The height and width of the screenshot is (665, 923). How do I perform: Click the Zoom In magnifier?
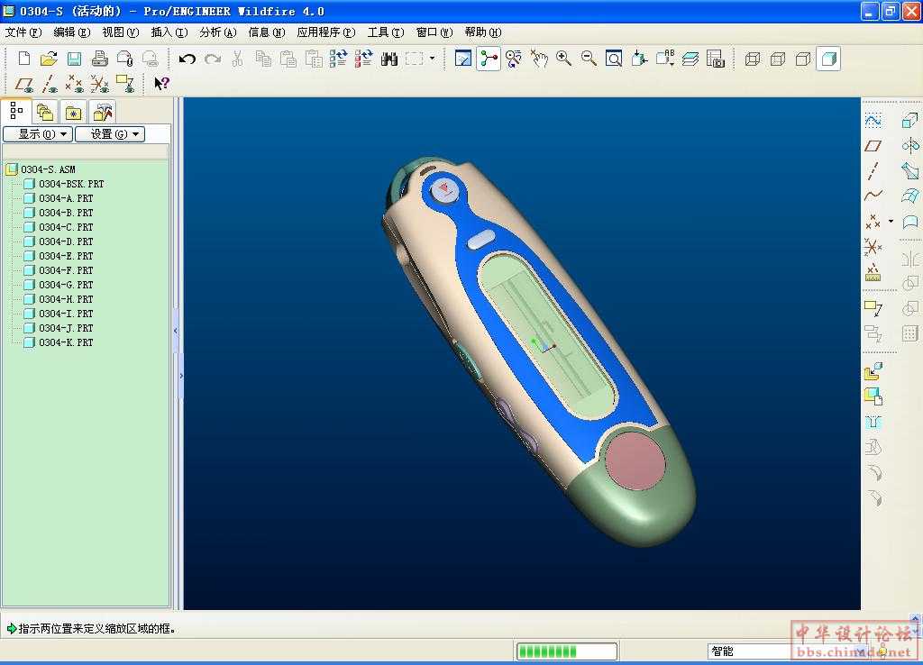tap(564, 59)
